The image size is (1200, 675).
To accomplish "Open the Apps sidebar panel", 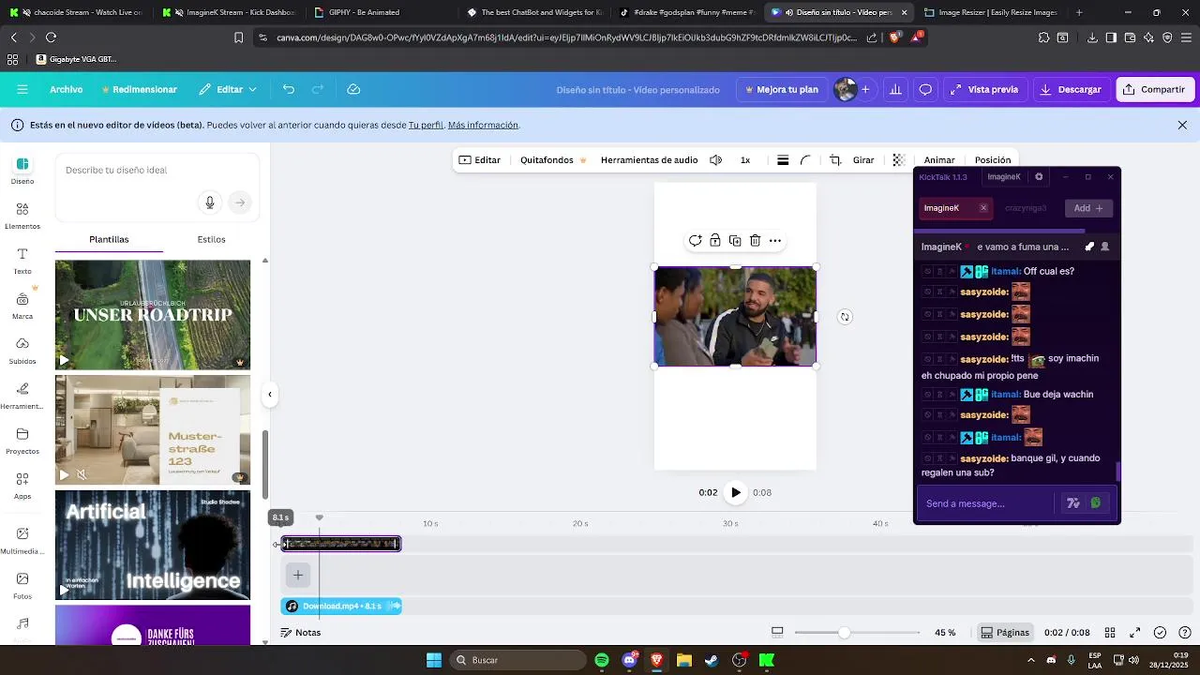I will pyautogui.click(x=22, y=486).
